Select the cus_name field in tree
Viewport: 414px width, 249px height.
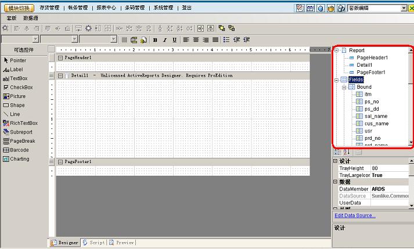click(376, 124)
